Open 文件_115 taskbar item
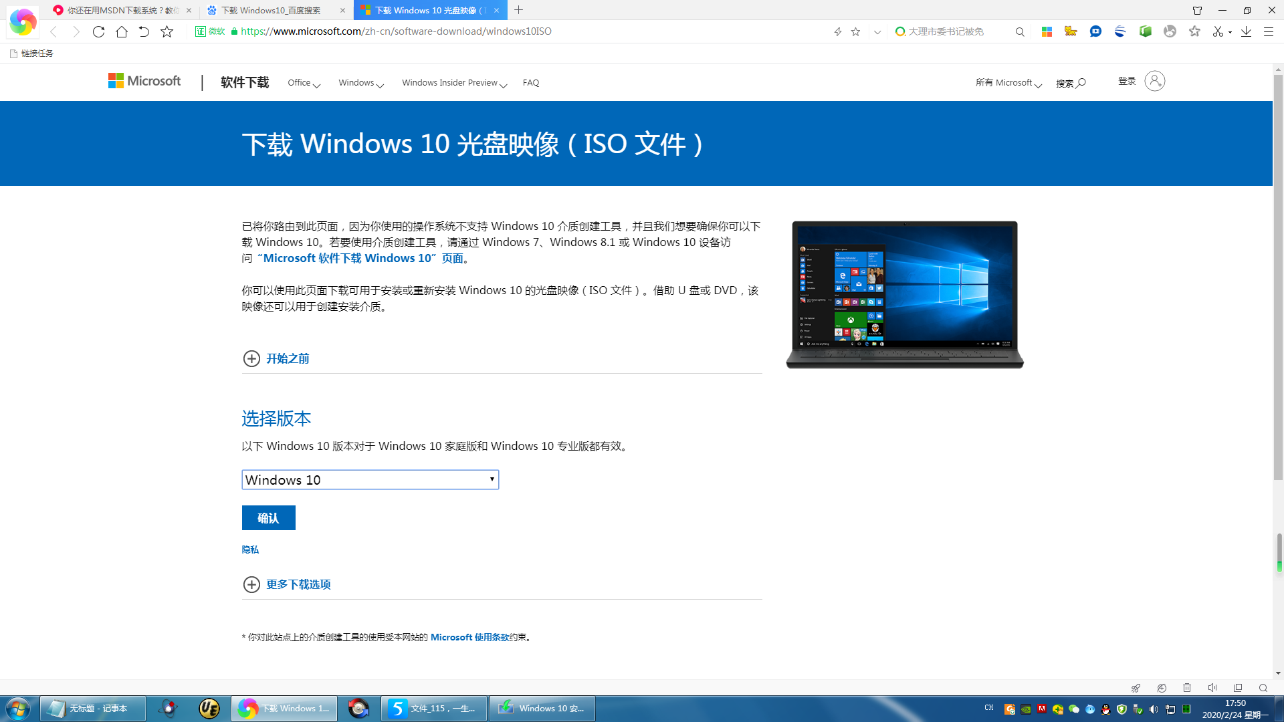 434,709
